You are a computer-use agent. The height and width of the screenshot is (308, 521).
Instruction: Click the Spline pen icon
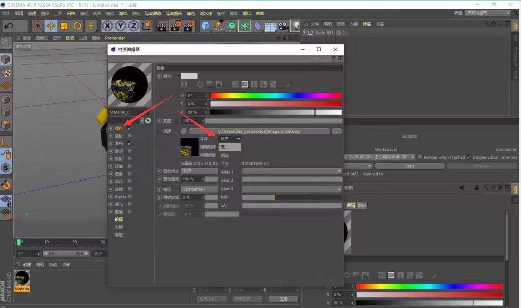click(218, 26)
